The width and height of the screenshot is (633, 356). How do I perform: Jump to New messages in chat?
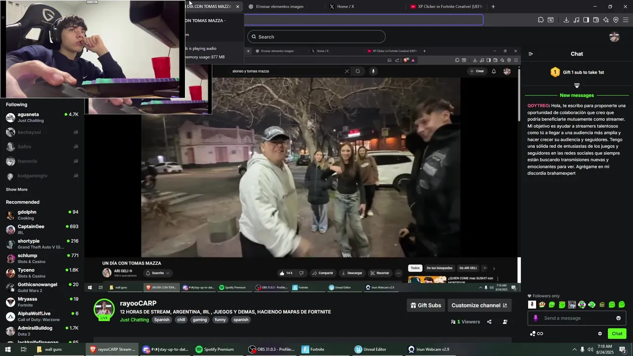577,95
